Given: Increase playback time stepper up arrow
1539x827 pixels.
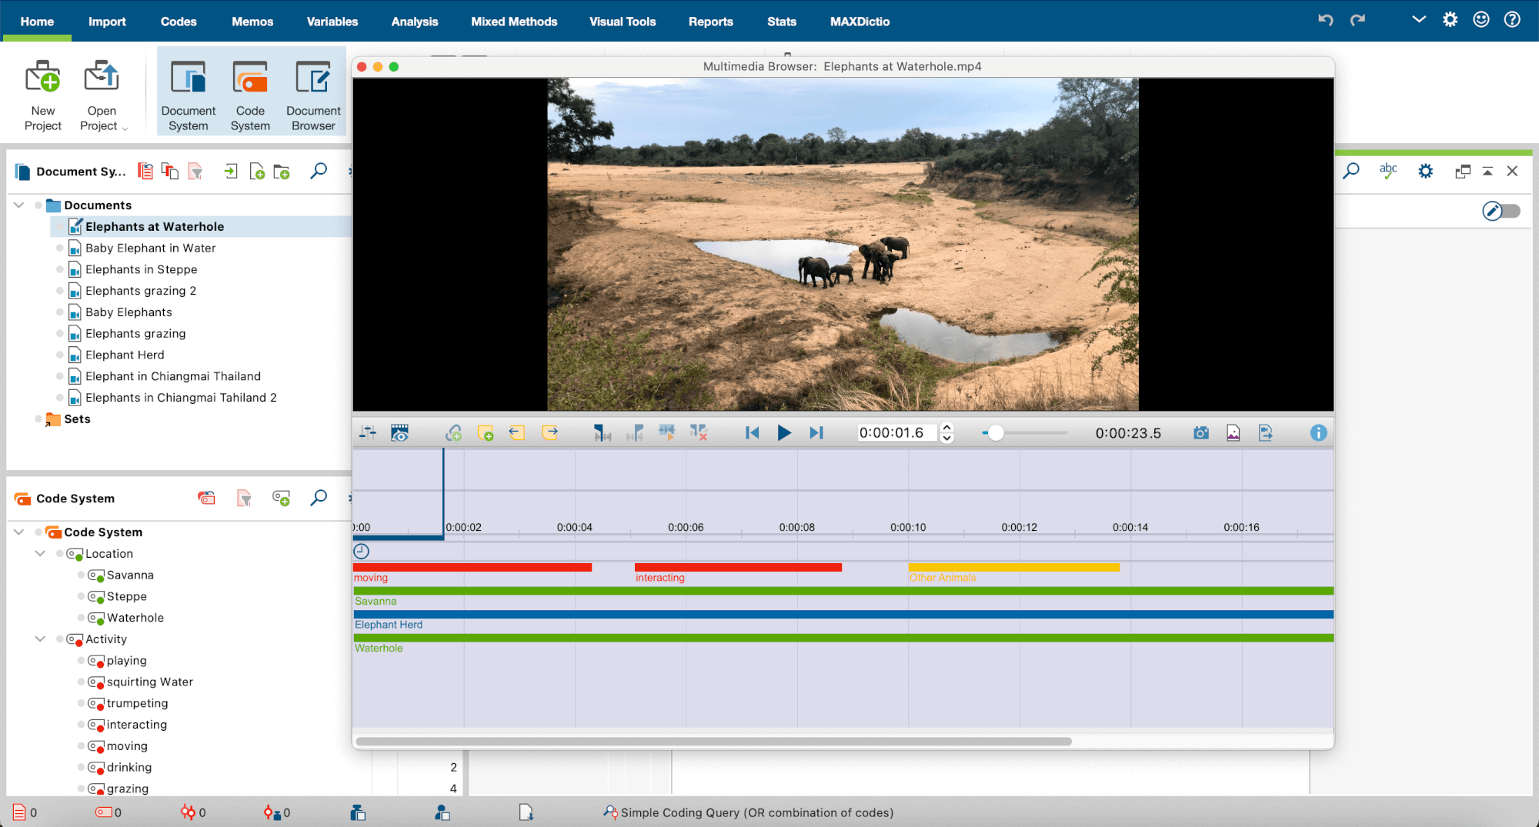Looking at the screenshot, I should tap(947, 427).
